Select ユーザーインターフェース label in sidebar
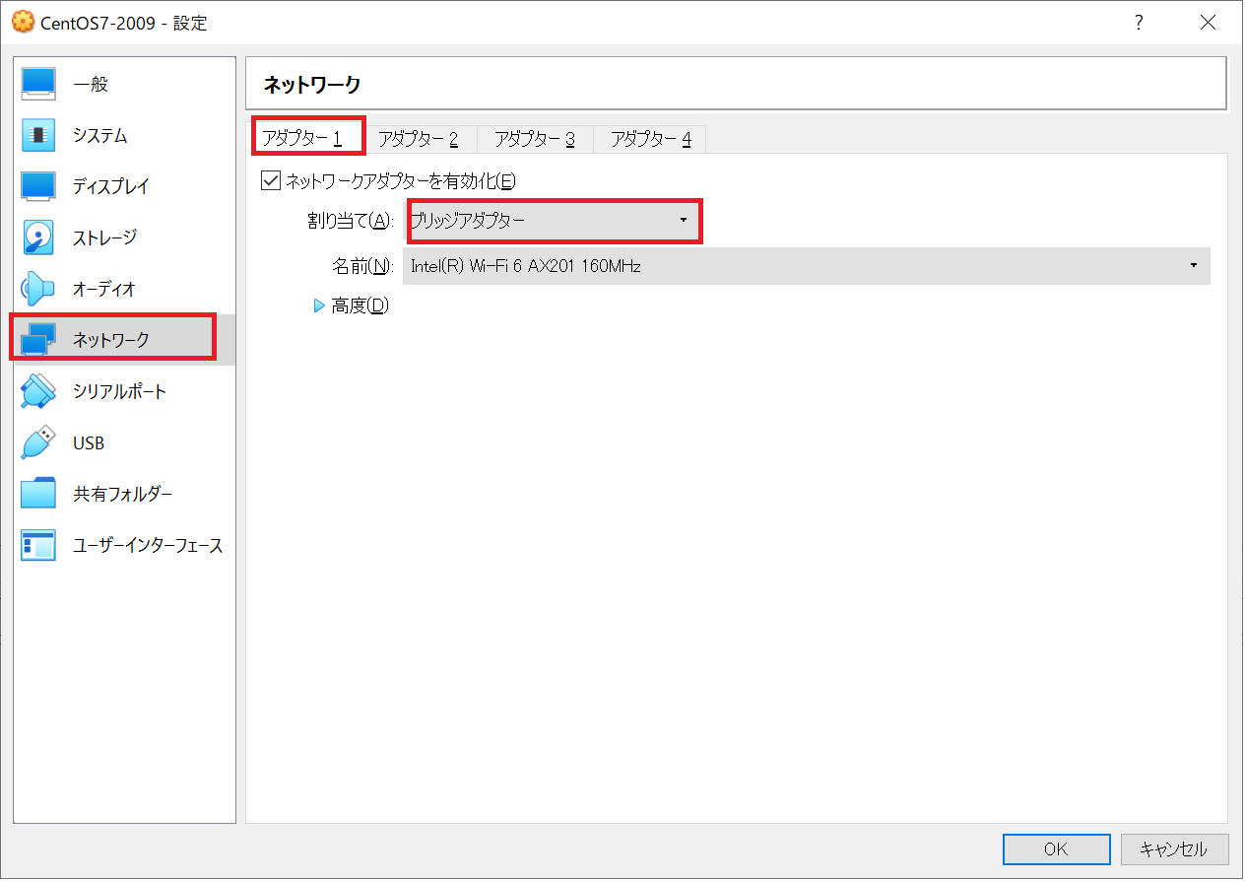The image size is (1245, 881). point(148,546)
